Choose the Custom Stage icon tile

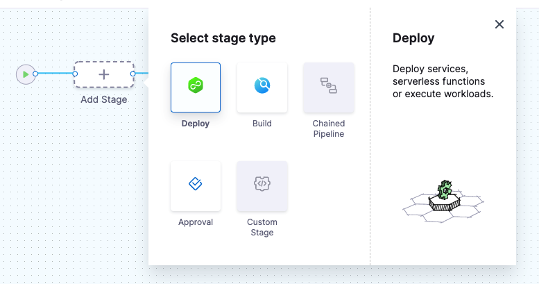click(262, 185)
